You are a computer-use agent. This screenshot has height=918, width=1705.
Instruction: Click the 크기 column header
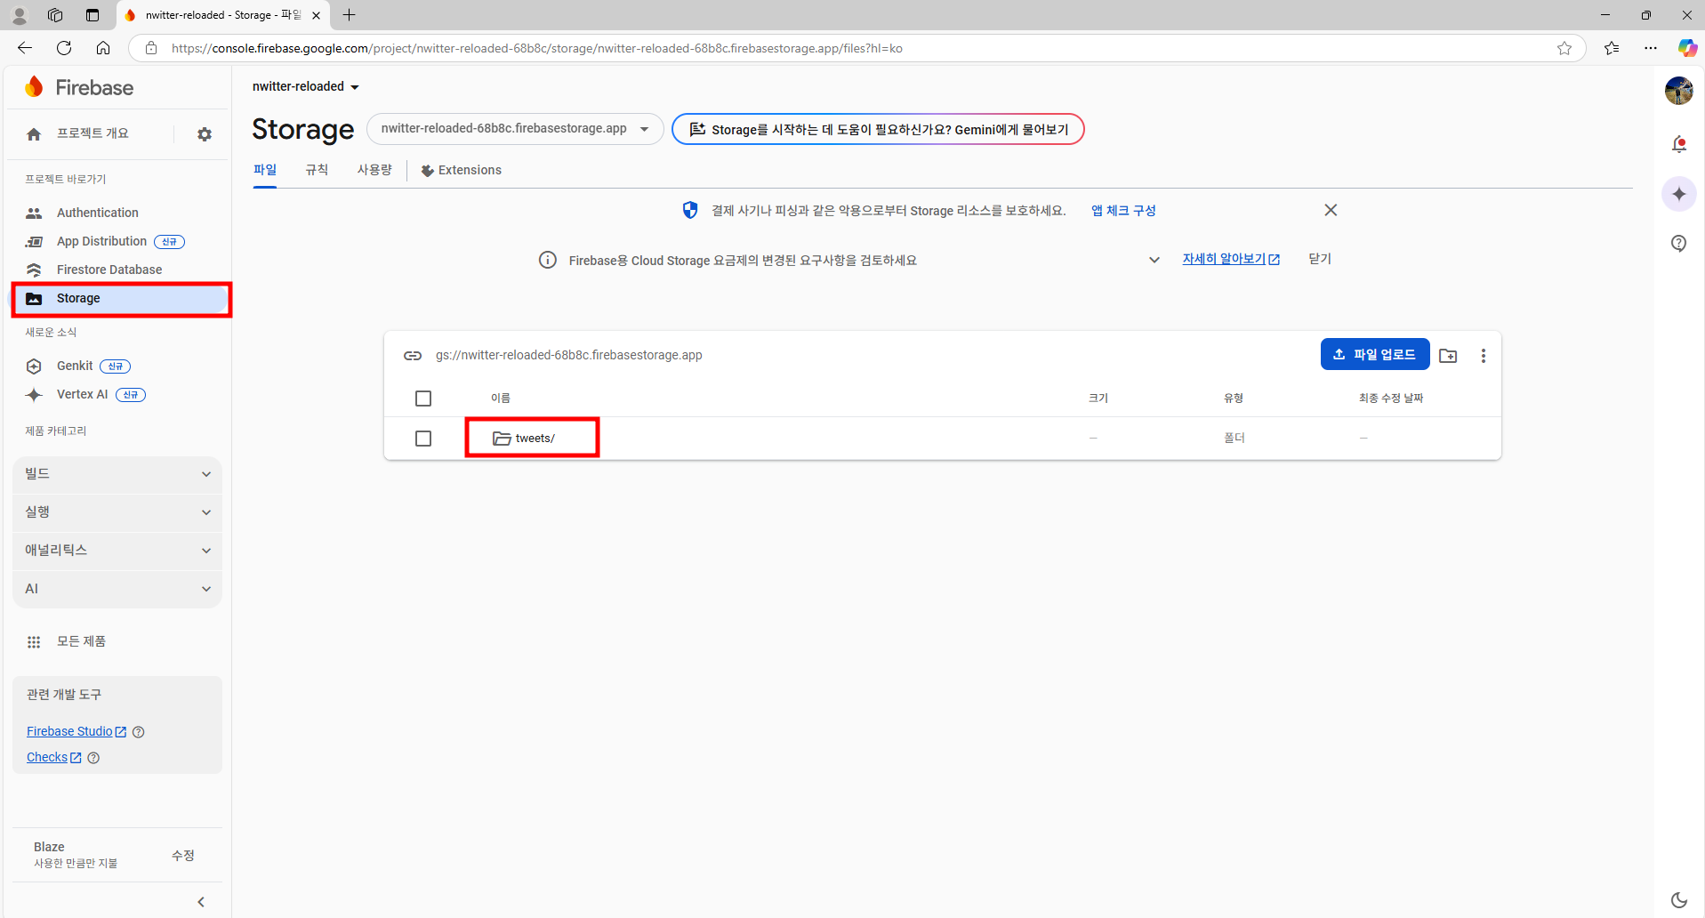1098,399
